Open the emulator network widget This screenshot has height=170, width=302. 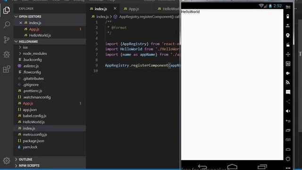tap(288, 83)
